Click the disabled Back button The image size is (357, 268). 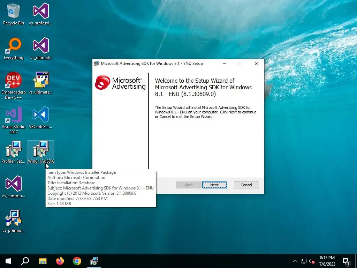click(x=189, y=185)
